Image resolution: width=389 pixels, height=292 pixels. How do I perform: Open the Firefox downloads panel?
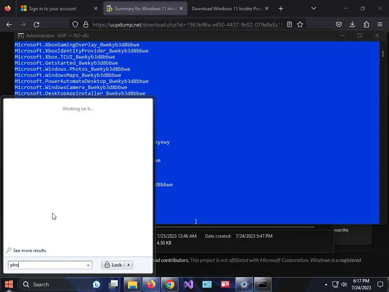click(x=352, y=24)
